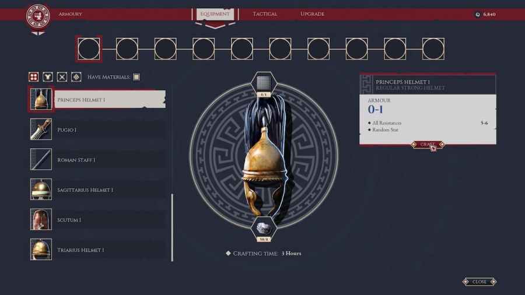Select the second crafting queue slot
This screenshot has height=295, width=525.
coord(127,49)
